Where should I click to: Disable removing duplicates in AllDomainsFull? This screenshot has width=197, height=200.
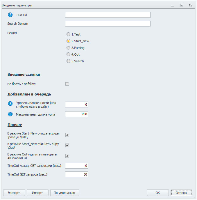coord(67,156)
